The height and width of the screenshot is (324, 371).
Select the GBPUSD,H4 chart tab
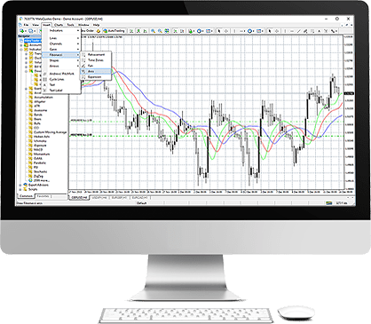click(79, 197)
